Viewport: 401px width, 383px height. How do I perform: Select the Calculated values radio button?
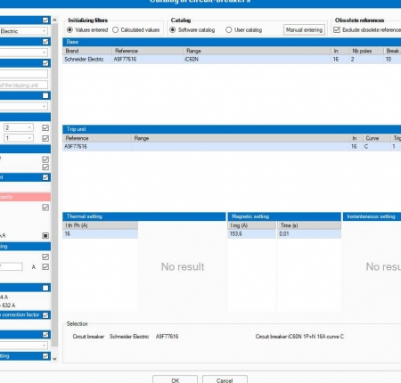coord(116,30)
